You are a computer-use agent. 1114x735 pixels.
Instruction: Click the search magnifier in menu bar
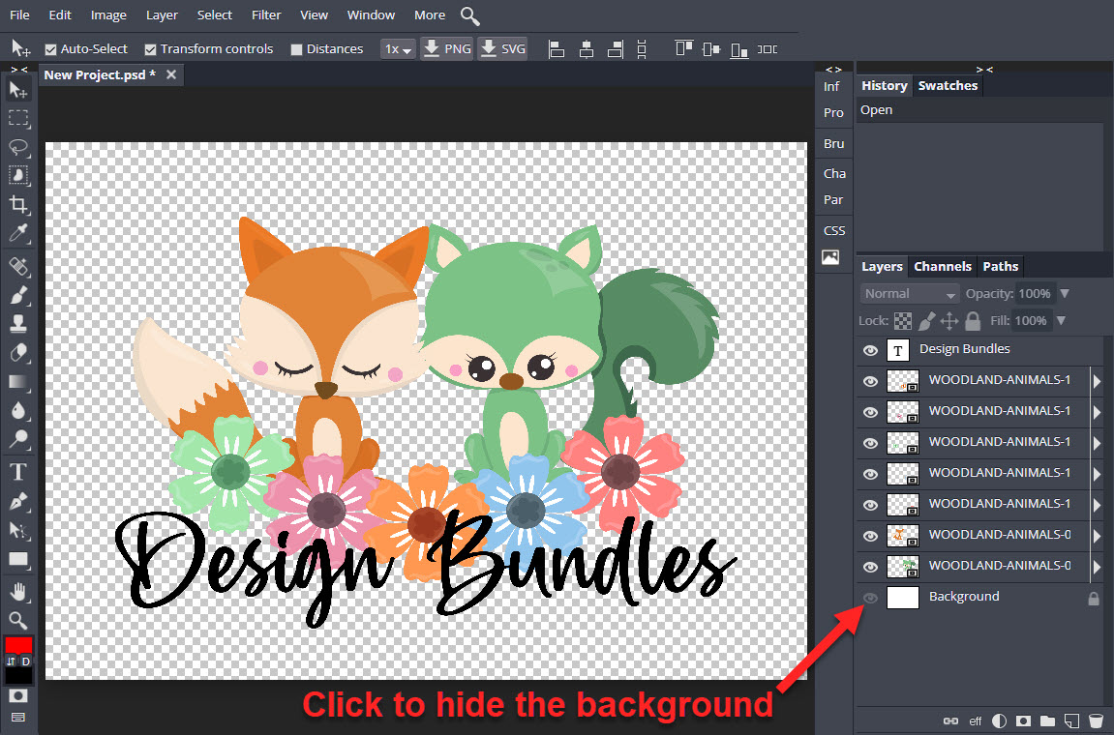[469, 15]
